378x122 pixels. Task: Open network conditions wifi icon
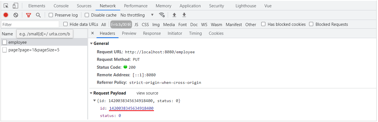tap(162, 15)
